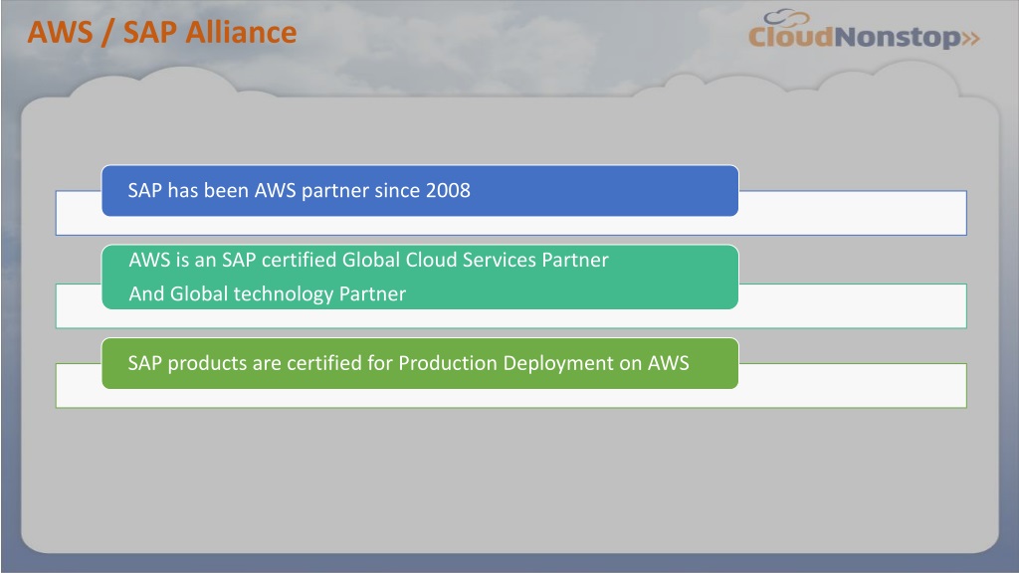Click the white bar right of the green box

point(853,385)
